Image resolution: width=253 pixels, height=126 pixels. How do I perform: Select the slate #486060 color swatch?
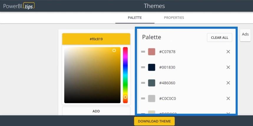click(152, 83)
